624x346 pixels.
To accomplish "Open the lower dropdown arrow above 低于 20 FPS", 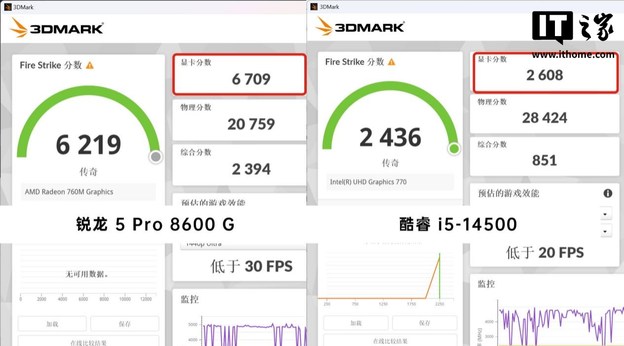I will click(606, 231).
